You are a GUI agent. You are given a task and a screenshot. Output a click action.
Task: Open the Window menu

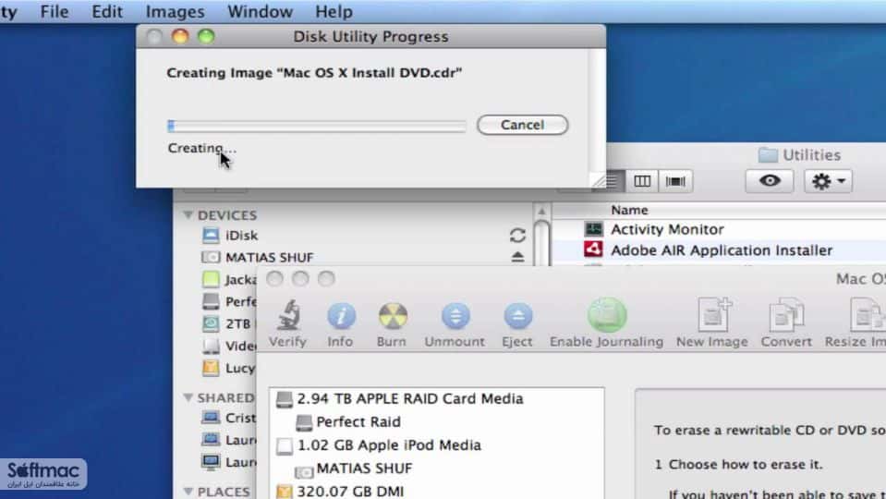[260, 11]
